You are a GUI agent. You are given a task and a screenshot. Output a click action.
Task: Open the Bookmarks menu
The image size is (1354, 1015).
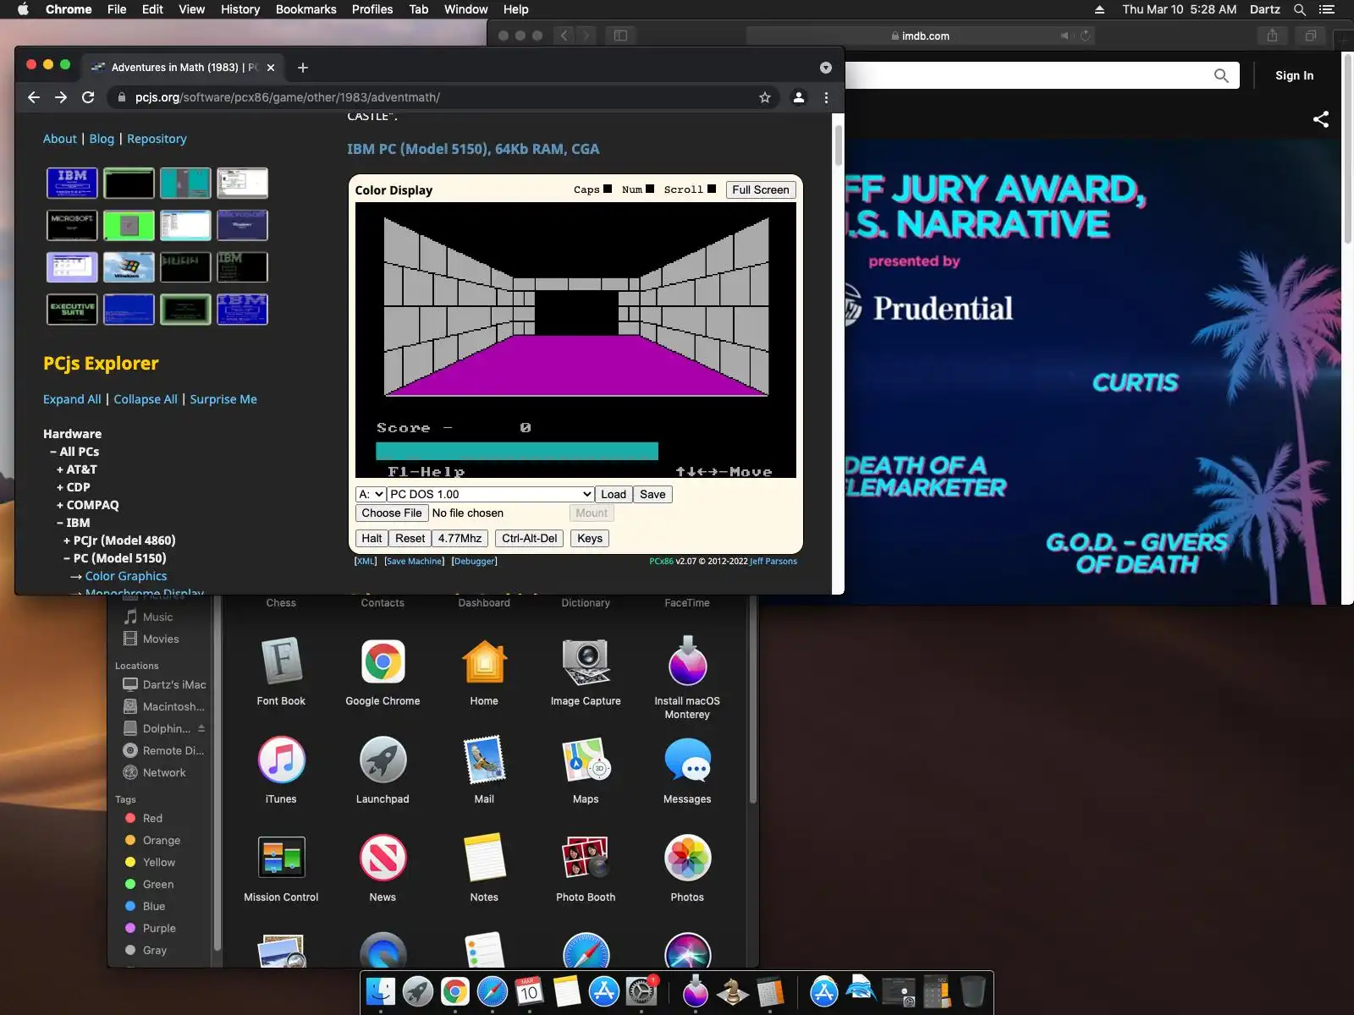coord(306,9)
